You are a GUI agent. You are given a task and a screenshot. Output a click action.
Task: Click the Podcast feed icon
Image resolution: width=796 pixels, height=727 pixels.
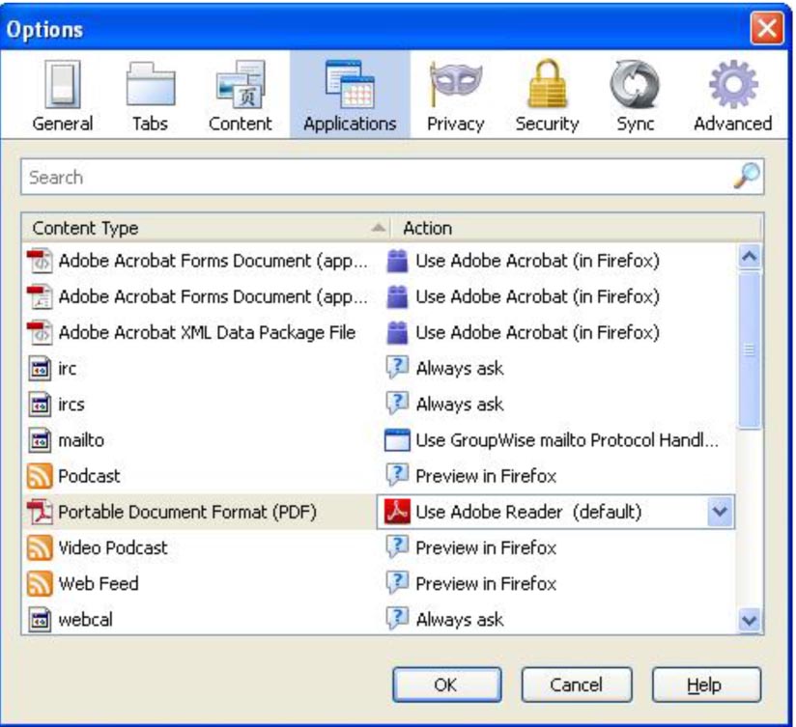point(40,476)
